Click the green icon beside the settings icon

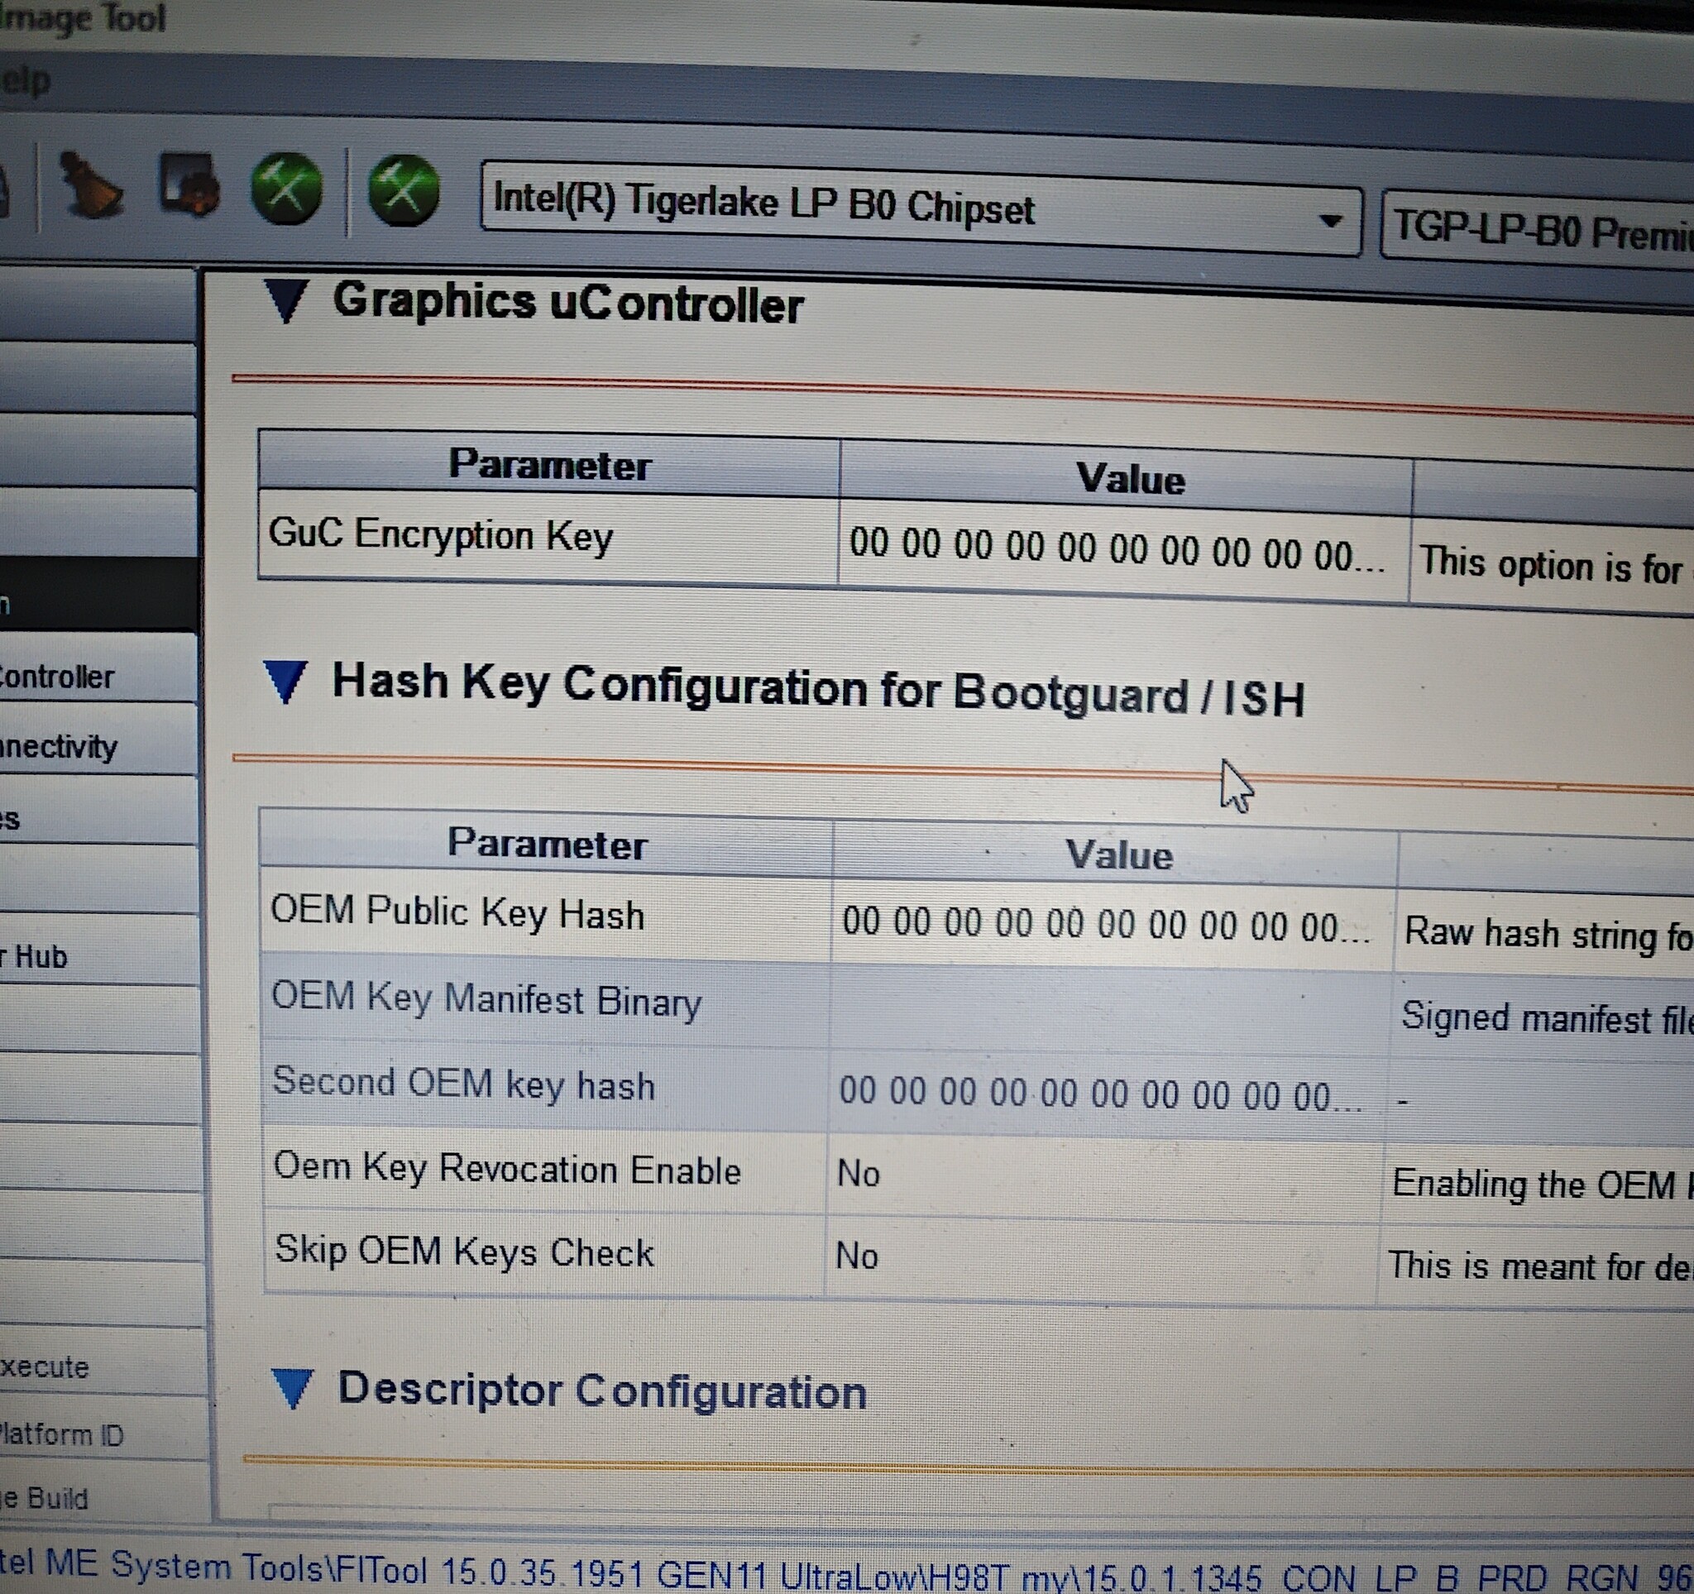click(286, 189)
